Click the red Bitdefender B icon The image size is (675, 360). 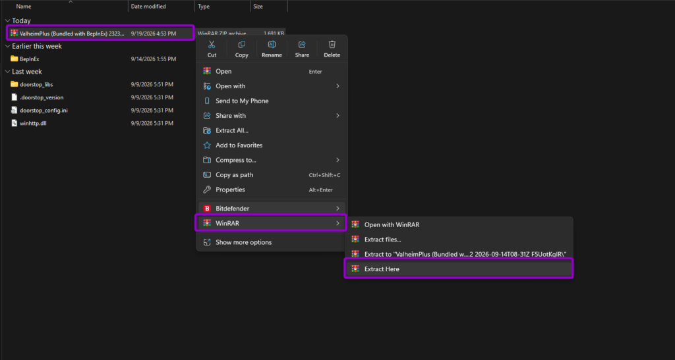tap(207, 209)
